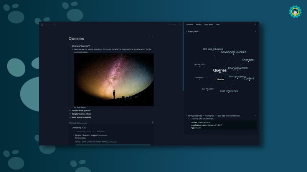Click the Milky Way night sky image
The height and width of the screenshot is (172, 307).
pos(114,80)
